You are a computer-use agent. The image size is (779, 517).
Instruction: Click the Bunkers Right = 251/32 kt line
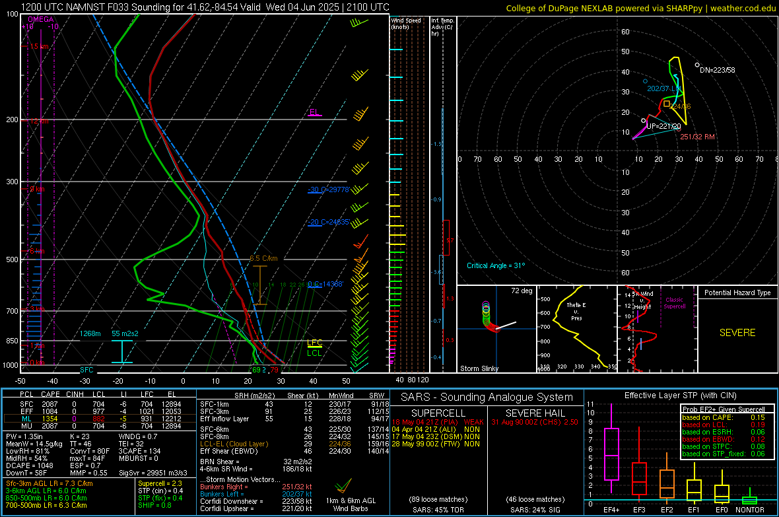(x=256, y=487)
